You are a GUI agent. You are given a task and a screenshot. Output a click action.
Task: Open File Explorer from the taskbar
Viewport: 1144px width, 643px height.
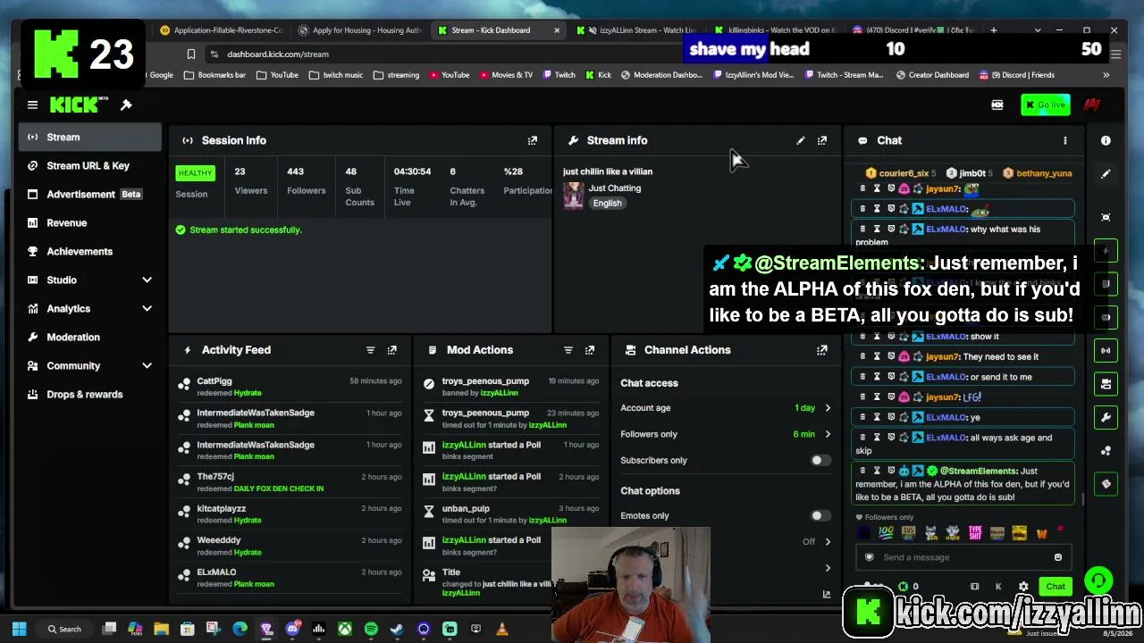(161, 629)
